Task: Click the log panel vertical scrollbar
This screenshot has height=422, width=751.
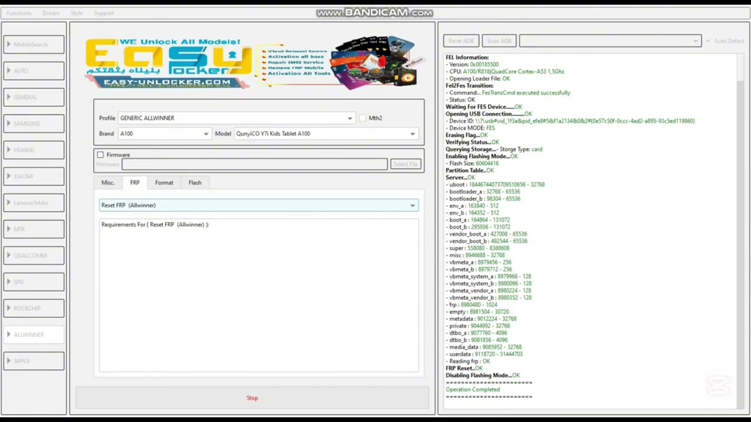Action: (739, 231)
